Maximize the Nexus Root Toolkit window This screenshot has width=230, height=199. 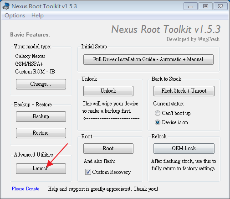(205, 6)
